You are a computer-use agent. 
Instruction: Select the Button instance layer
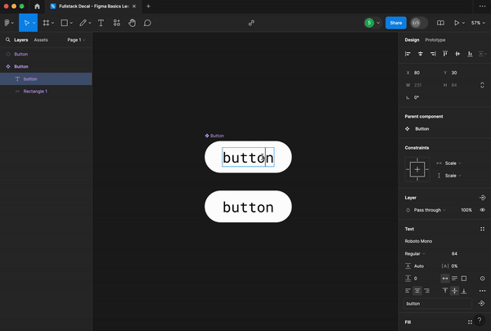click(x=46, y=54)
